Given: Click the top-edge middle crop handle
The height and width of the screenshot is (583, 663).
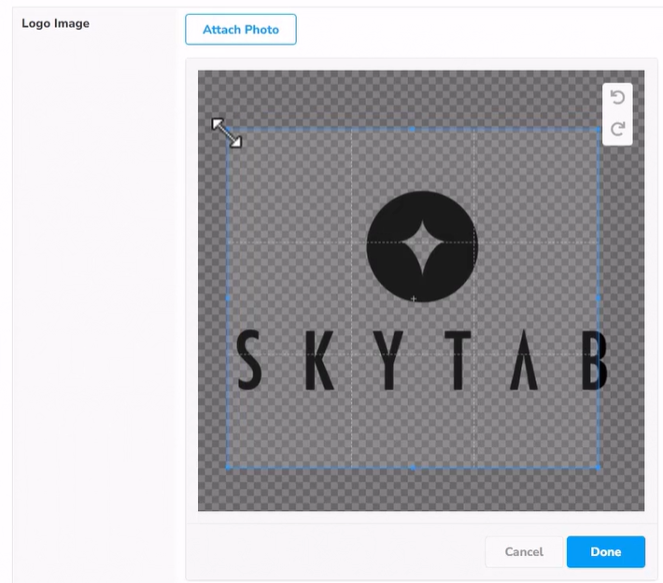Looking at the screenshot, I should pos(412,130).
